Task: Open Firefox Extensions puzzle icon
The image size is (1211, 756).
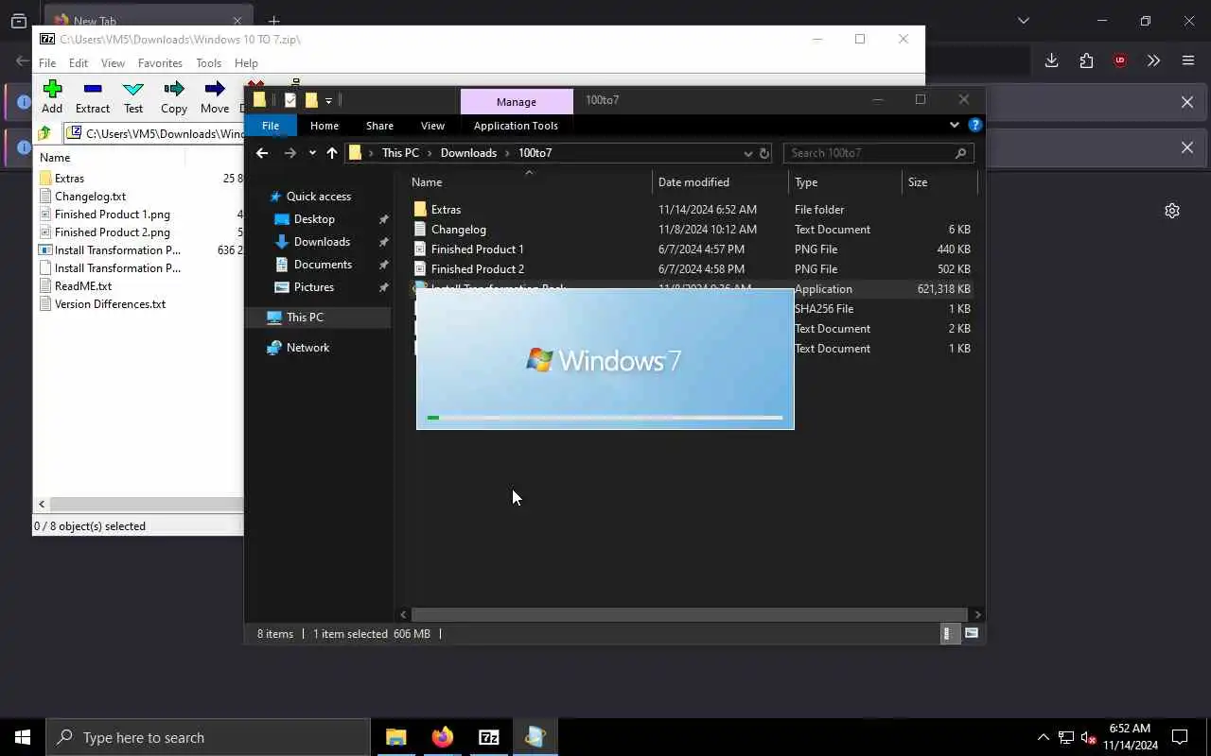Action: pos(1086,60)
